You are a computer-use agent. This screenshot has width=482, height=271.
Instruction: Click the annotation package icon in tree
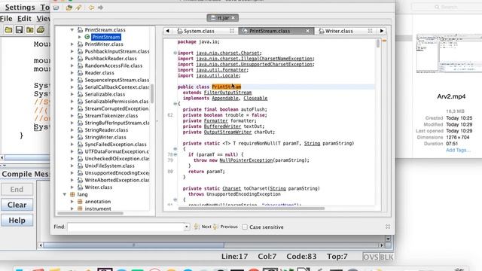tap(80, 202)
